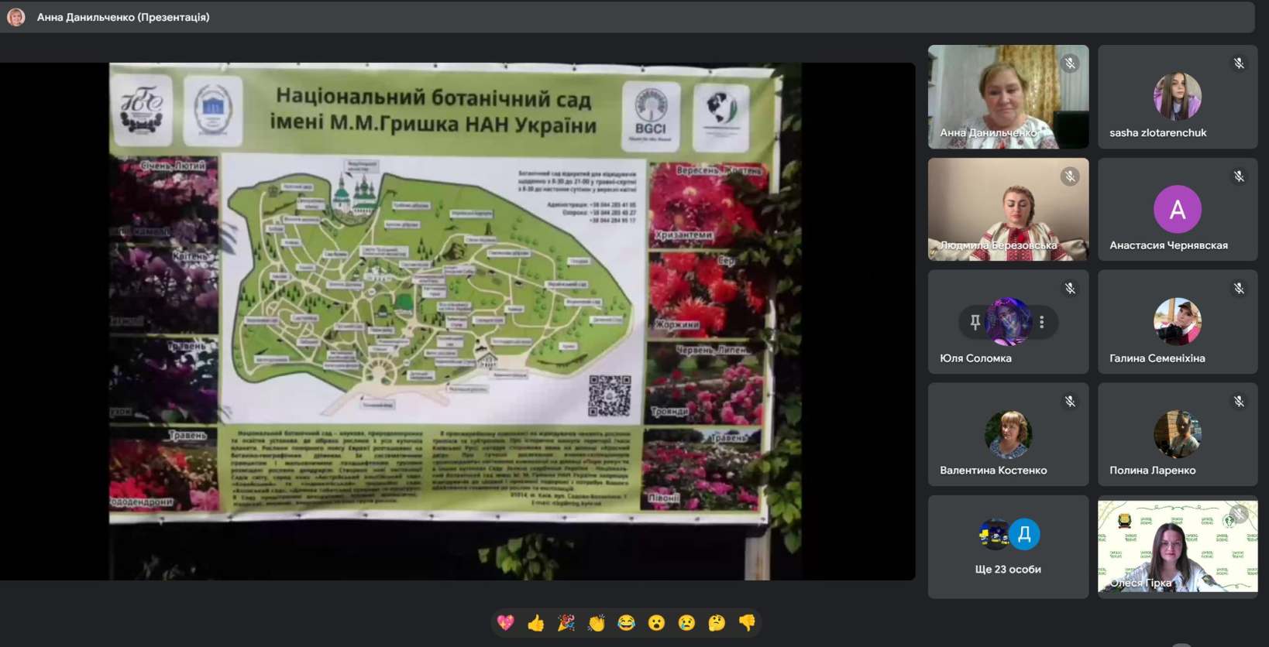Send the thumbs down reaction
Image resolution: width=1269 pixels, height=647 pixels.
[747, 622]
